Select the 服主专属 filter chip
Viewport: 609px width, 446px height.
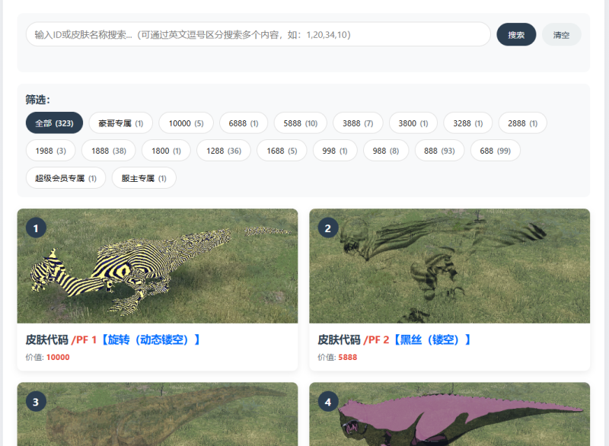(x=143, y=177)
